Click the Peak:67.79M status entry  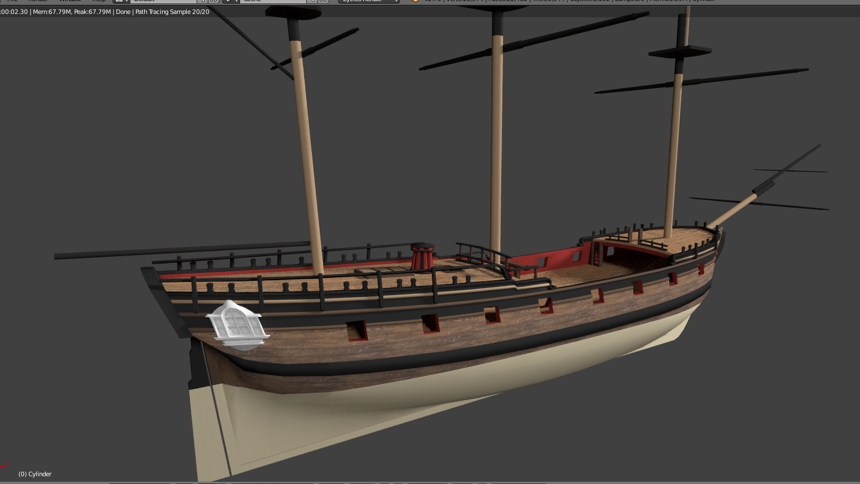(x=92, y=12)
